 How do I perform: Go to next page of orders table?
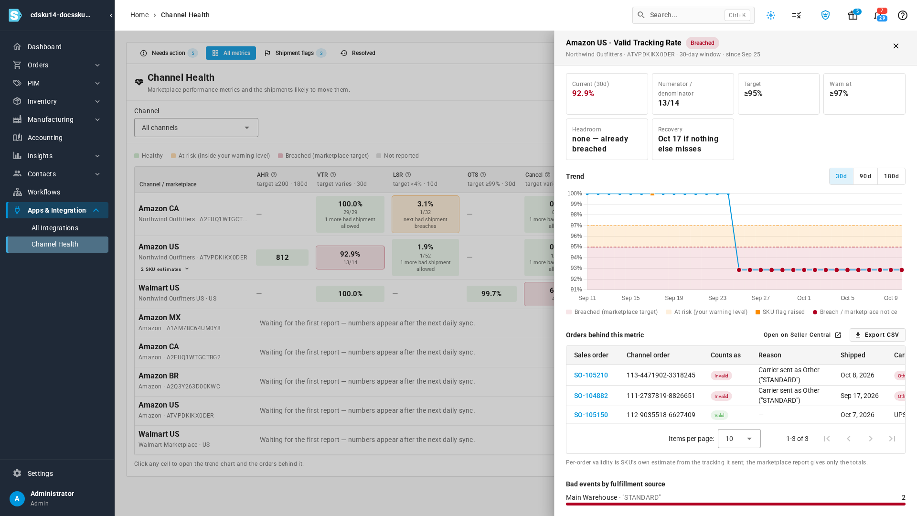point(871,439)
